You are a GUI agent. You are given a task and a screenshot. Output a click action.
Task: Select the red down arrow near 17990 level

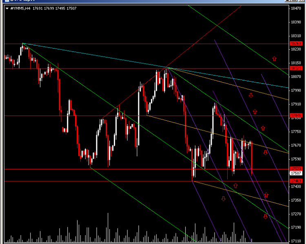[x=251, y=95]
